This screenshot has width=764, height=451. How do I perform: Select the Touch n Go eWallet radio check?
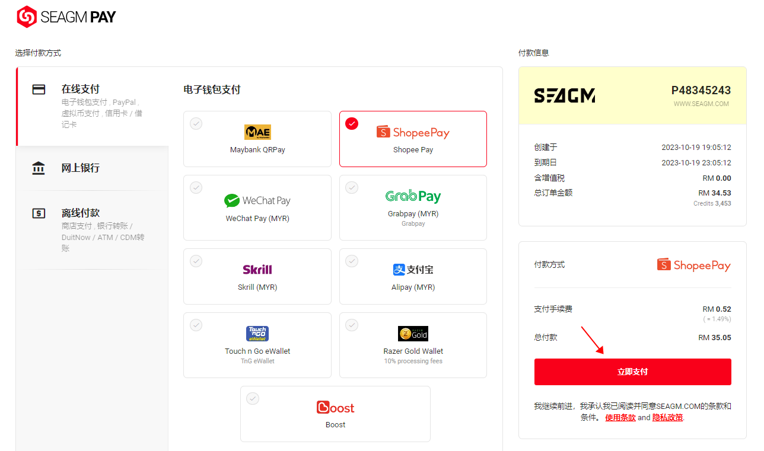click(196, 325)
